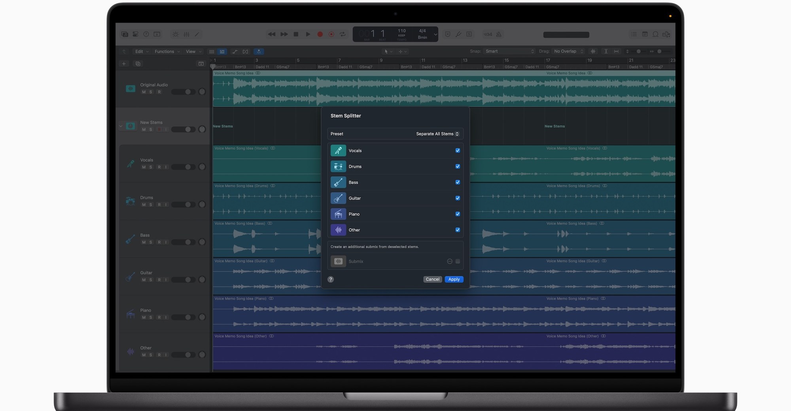The height and width of the screenshot is (411, 791).
Task: Click the Vertical Auto Zoom icon
Action: 606,51
